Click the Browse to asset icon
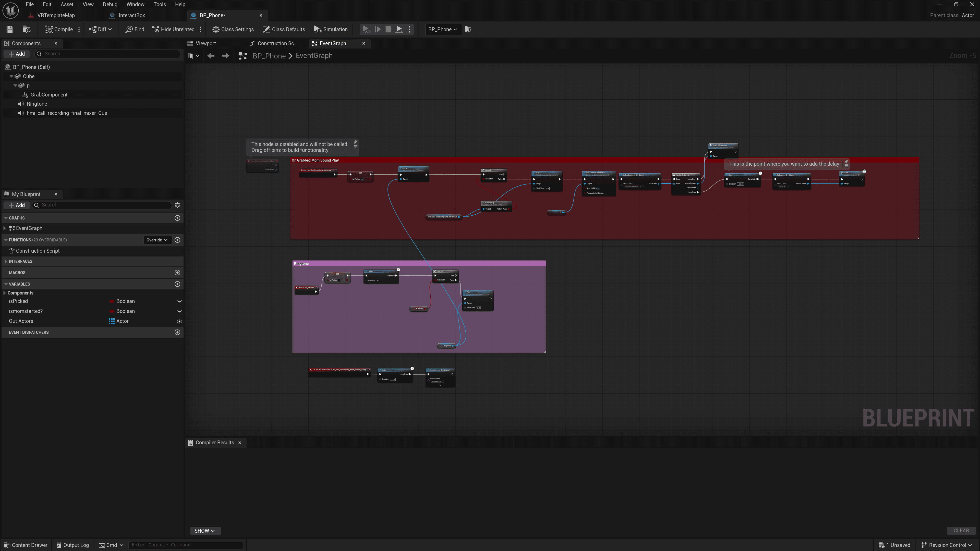The image size is (980, 551). (27, 29)
